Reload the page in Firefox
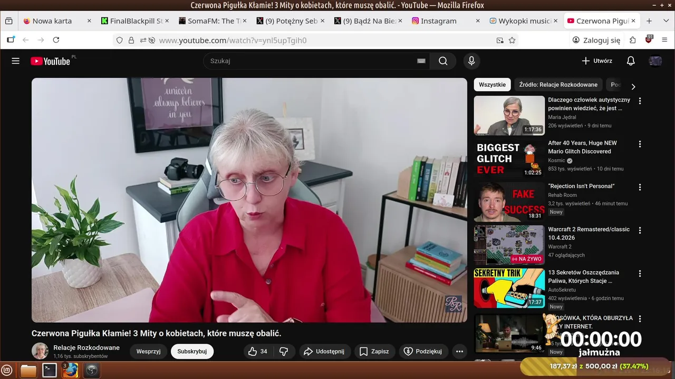The image size is (675, 379). tap(56, 40)
